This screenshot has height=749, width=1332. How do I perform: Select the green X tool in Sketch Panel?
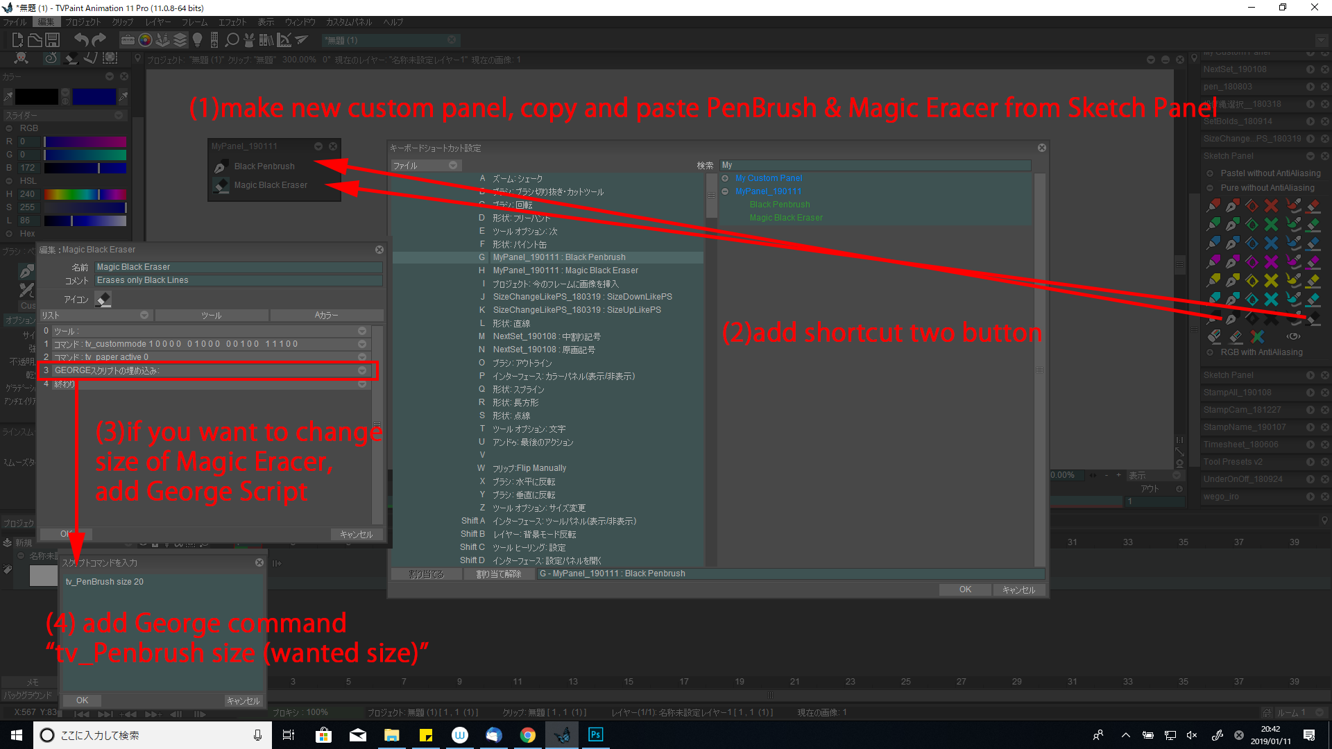click(x=1271, y=225)
